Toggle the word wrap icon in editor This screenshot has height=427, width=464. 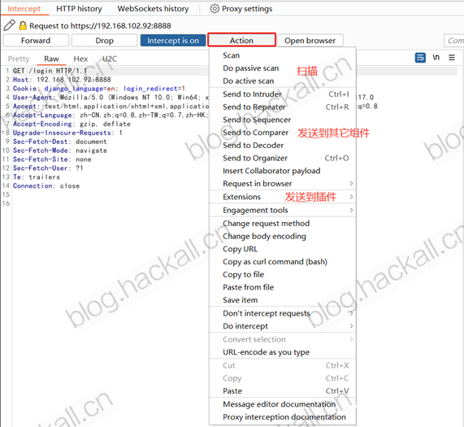420,58
